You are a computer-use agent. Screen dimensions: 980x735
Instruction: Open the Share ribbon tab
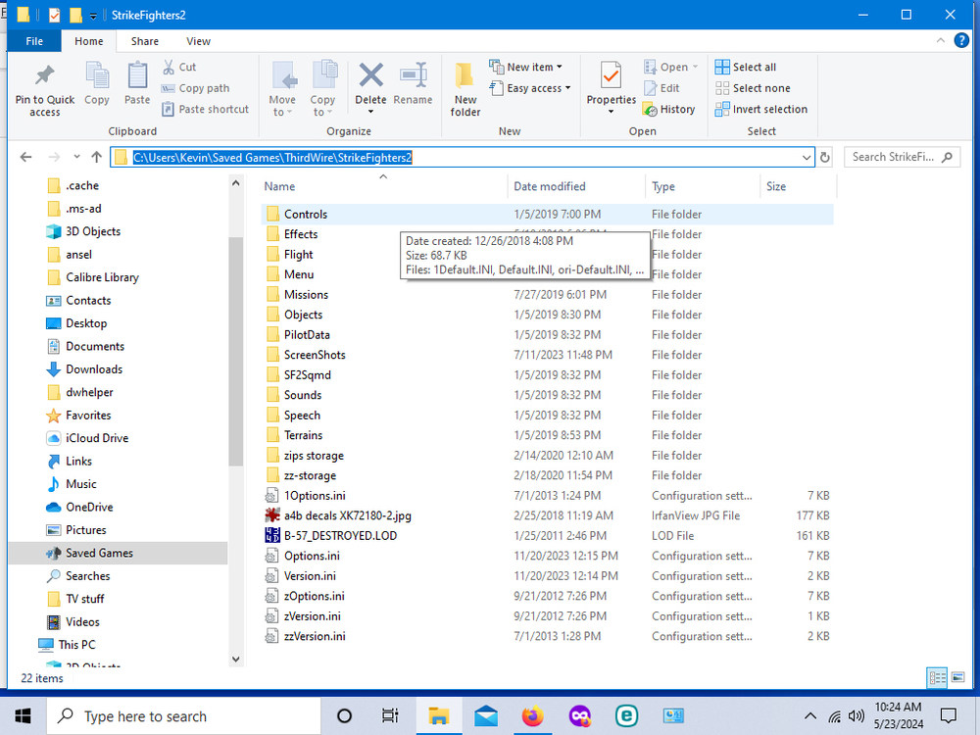tap(144, 41)
